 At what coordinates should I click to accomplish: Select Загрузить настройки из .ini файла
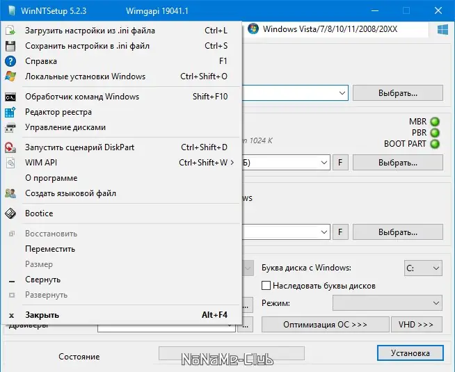[122, 31]
